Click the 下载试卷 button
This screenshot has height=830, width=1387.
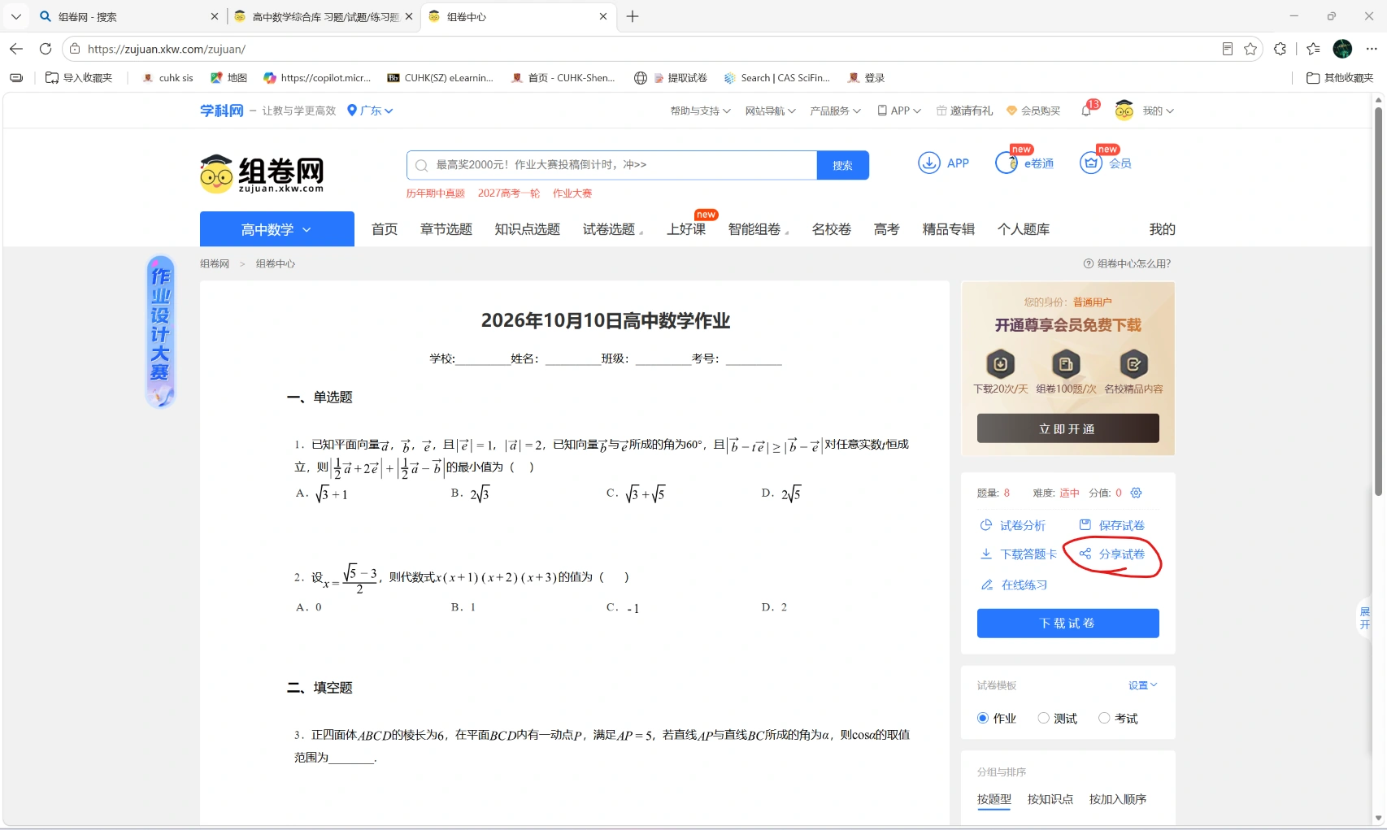pyautogui.click(x=1067, y=624)
